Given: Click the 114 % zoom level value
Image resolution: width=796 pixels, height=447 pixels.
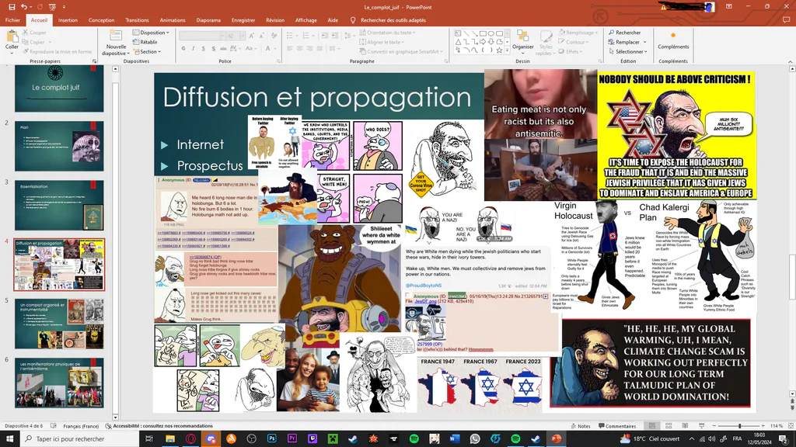Looking at the screenshot, I should coord(777,426).
